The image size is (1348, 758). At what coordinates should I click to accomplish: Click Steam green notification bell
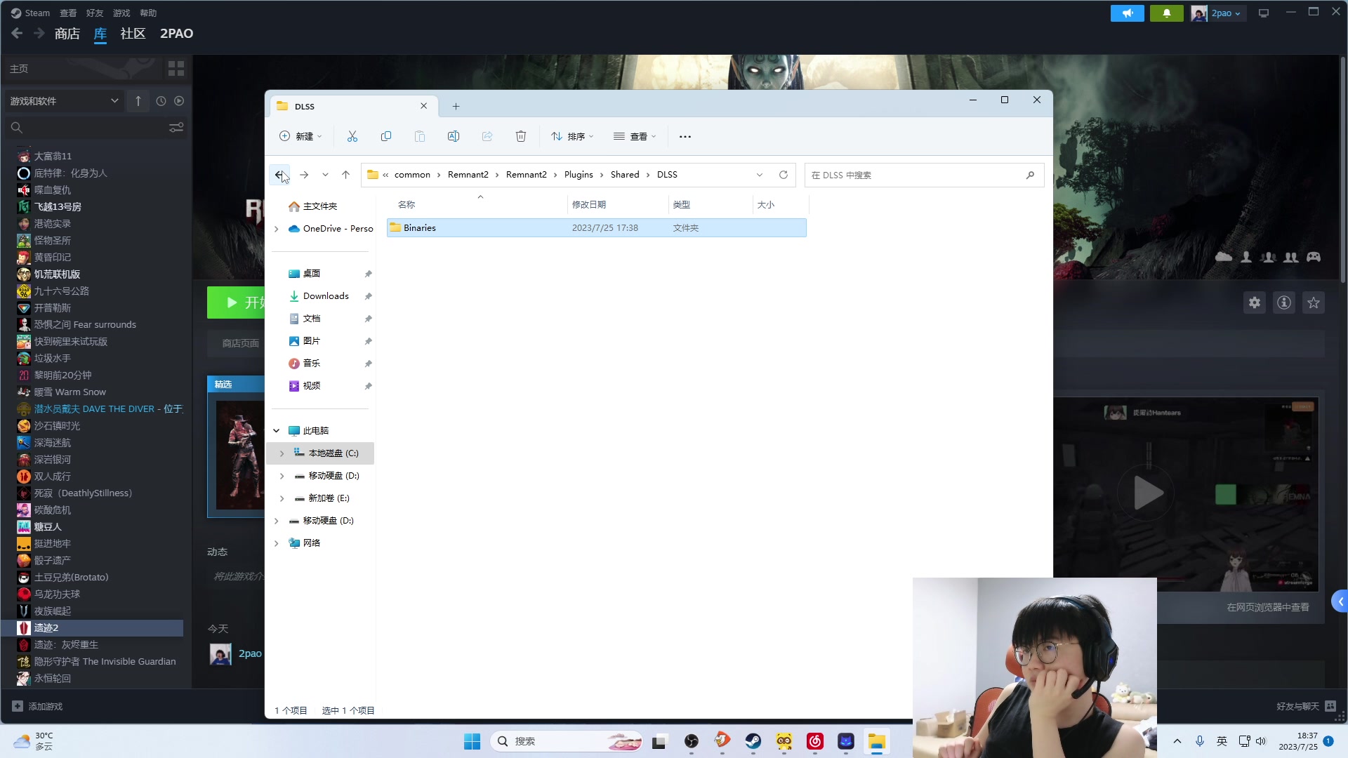pyautogui.click(x=1167, y=13)
